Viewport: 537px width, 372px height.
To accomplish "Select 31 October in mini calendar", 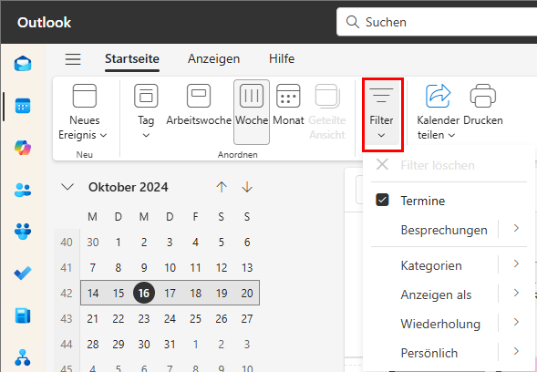I will click(x=170, y=345).
